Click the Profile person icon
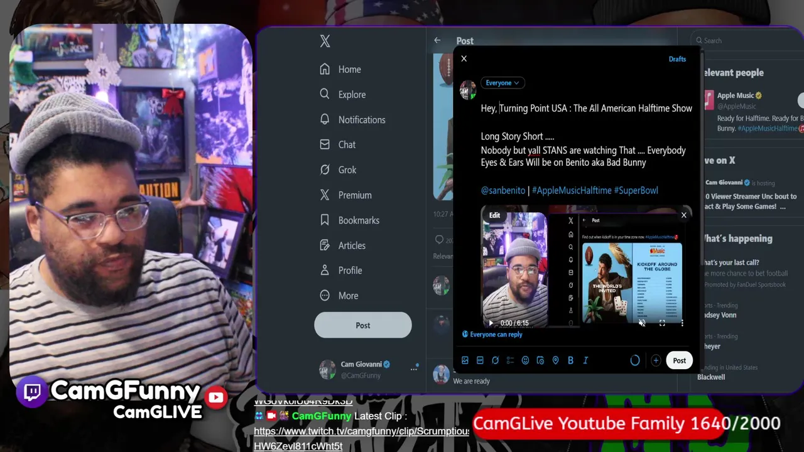This screenshot has height=452, width=804. pos(325,270)
